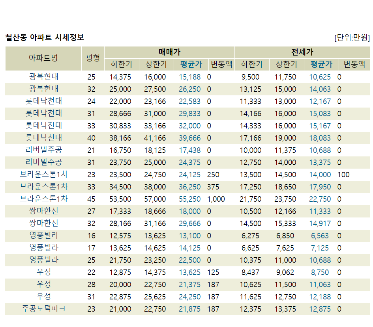Open 리버빌주공 21평형 apartment link
This screenshot has width=373, height=327.
click(43, 150)
